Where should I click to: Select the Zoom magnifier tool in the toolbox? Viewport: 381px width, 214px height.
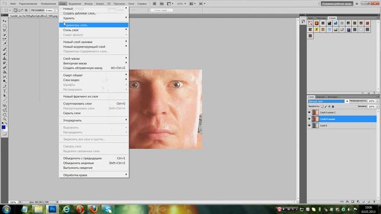coord(4,119)
